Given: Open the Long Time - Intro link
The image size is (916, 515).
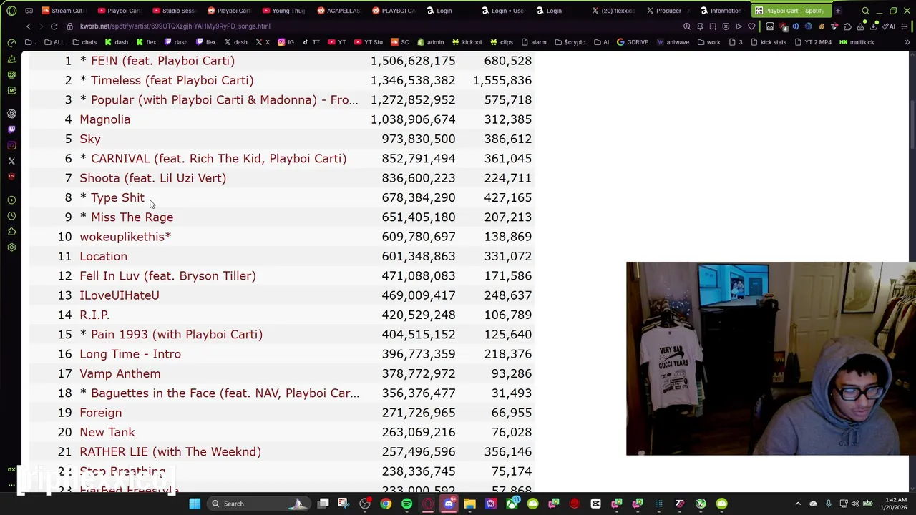Looking at the screenshot, I should [130, 354].
